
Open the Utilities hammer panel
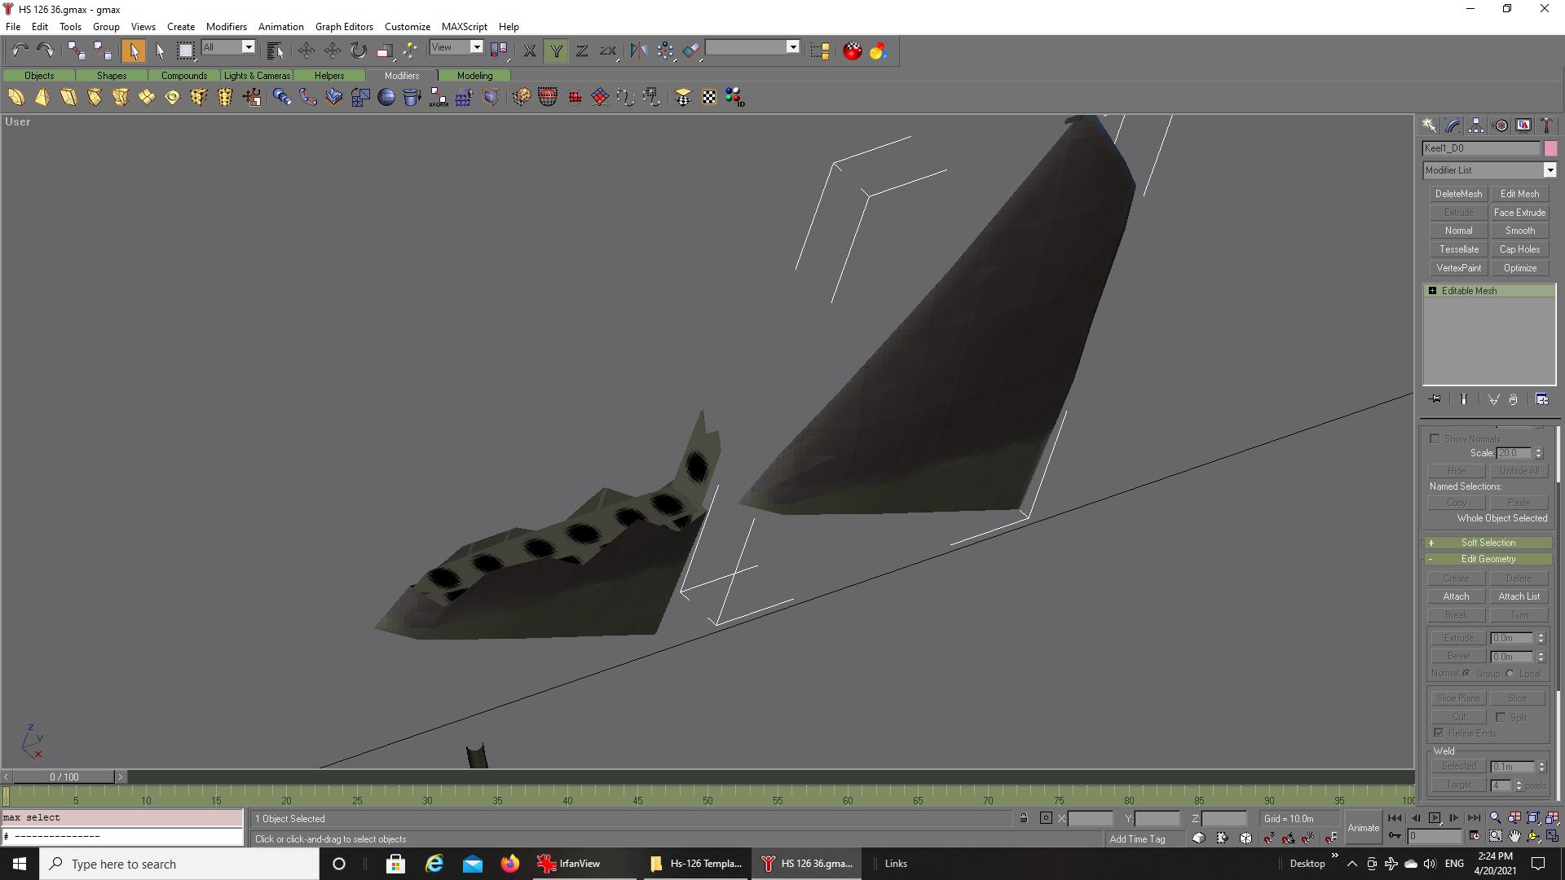1546,125
